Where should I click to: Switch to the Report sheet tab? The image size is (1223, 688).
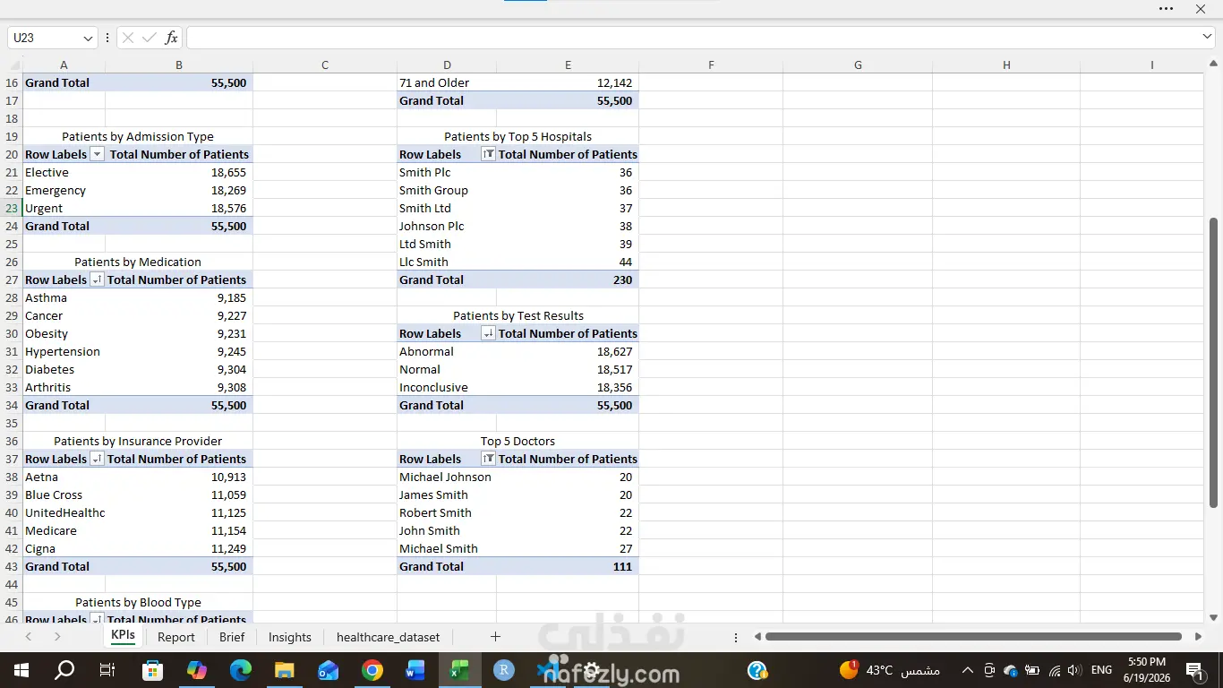[x=175, y=637]
